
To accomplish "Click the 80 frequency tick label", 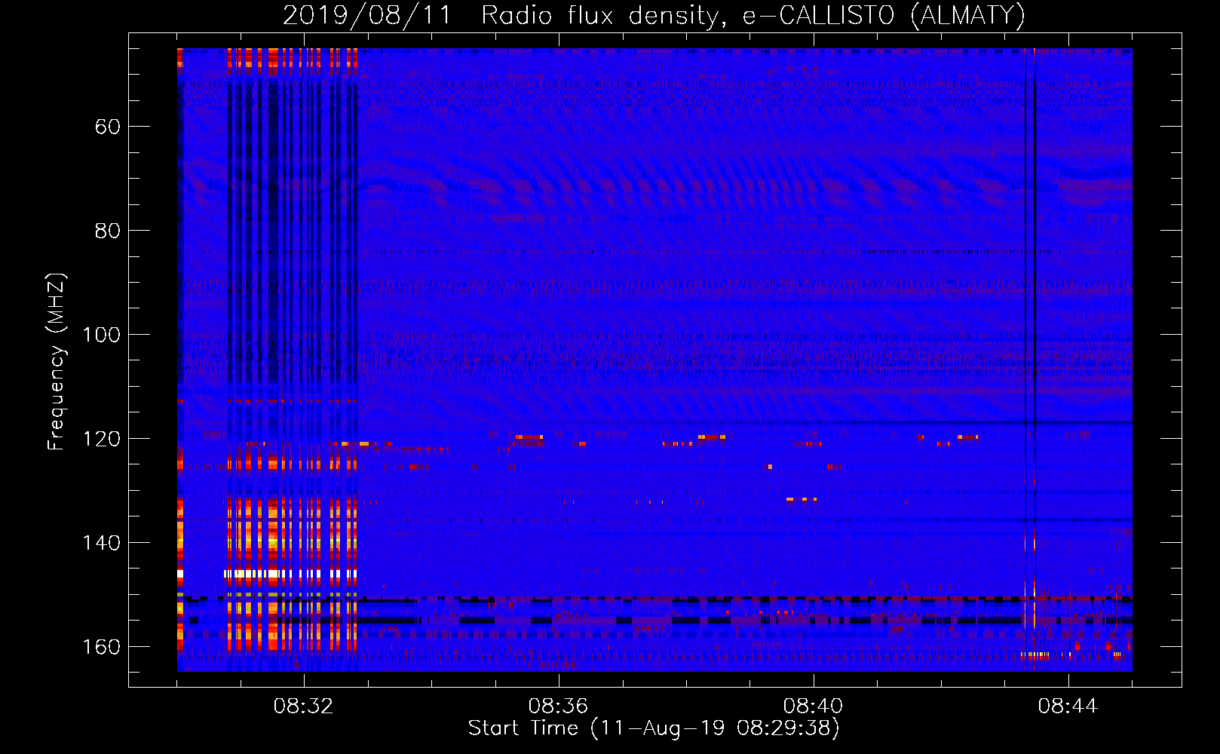I will [x=108, y=231].
